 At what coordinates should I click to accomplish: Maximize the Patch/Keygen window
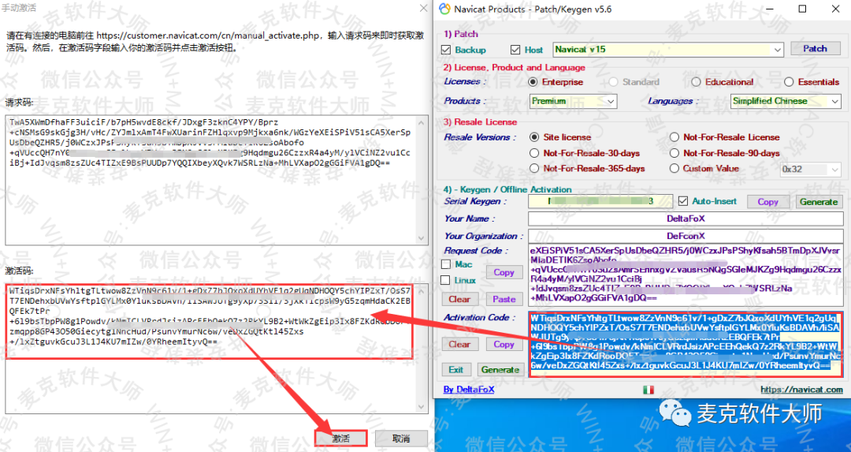(802, 9)
